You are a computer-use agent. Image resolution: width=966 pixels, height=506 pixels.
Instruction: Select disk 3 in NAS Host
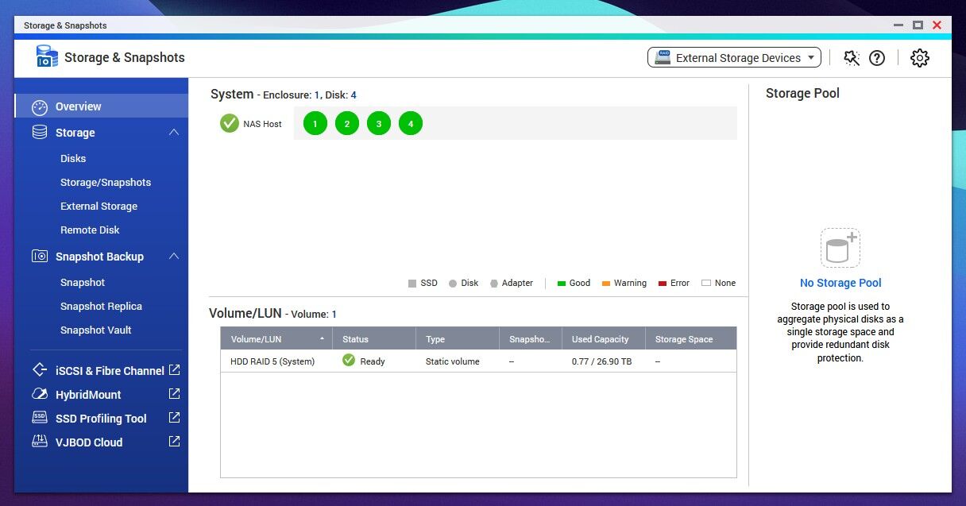(379, 123)
